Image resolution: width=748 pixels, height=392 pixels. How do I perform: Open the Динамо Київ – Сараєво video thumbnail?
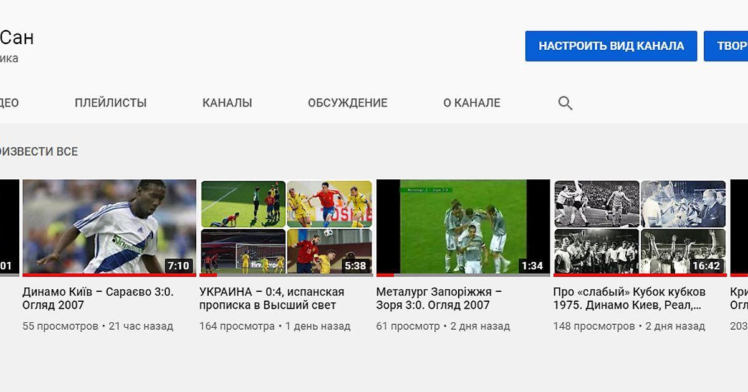coord(109,226)
